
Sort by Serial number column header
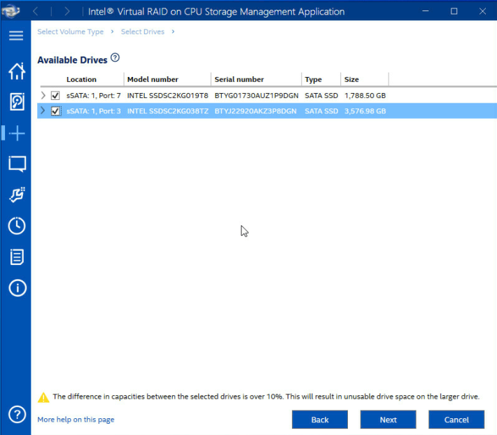point(239,80)
